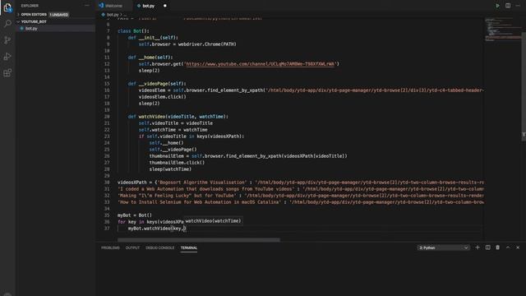Viewport: 526px width, 296px height.
Task: Open the Debug Console panel tab
Action: (160, 247)
